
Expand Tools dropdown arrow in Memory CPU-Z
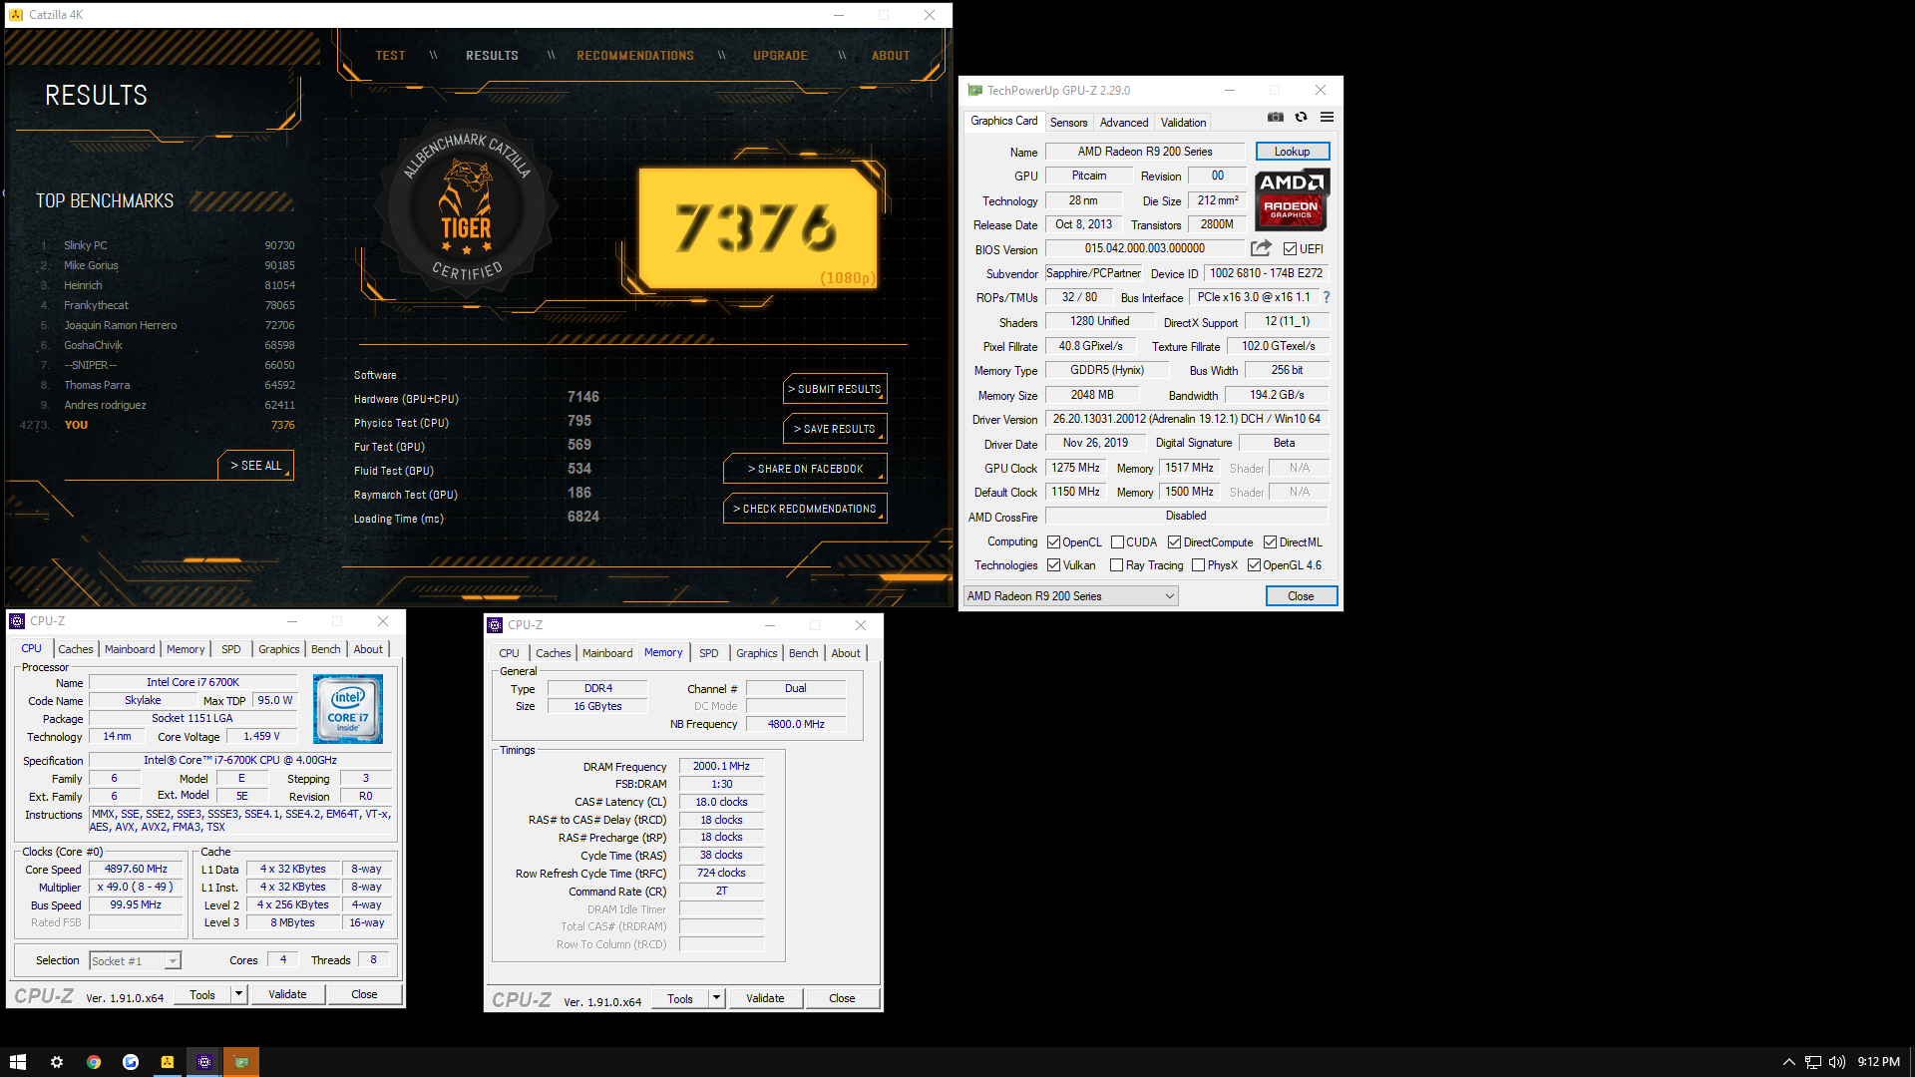(x=716, y=998)
